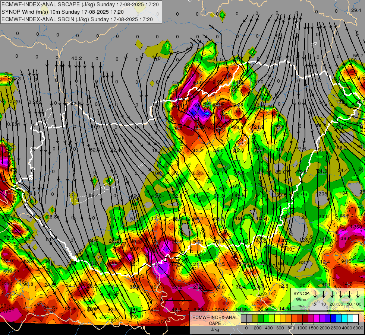Click the '6.53' value on the map
Screen dimensions: 365x335
[199, 309]
